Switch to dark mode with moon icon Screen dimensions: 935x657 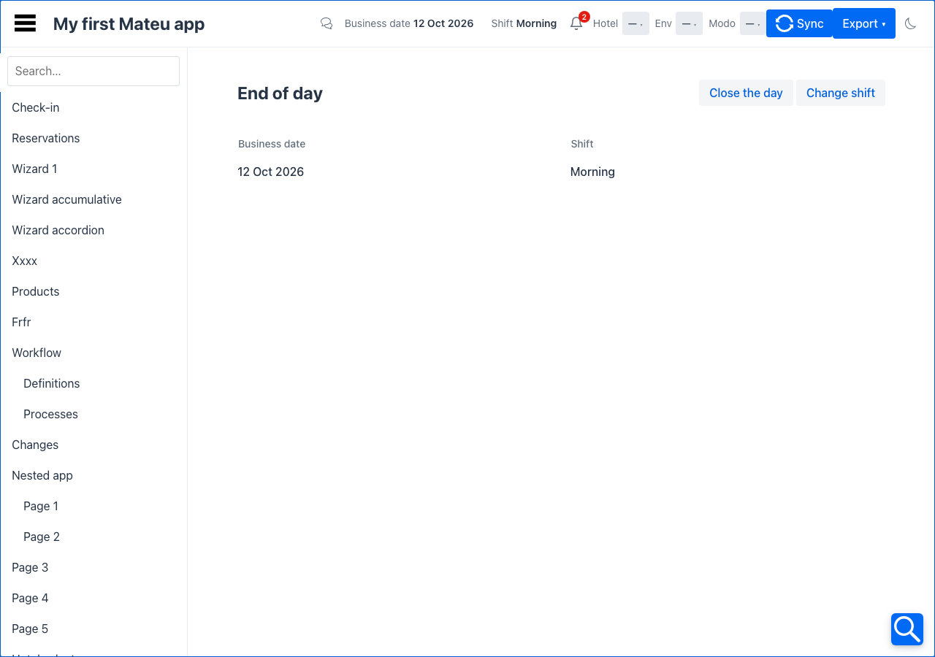910,23
